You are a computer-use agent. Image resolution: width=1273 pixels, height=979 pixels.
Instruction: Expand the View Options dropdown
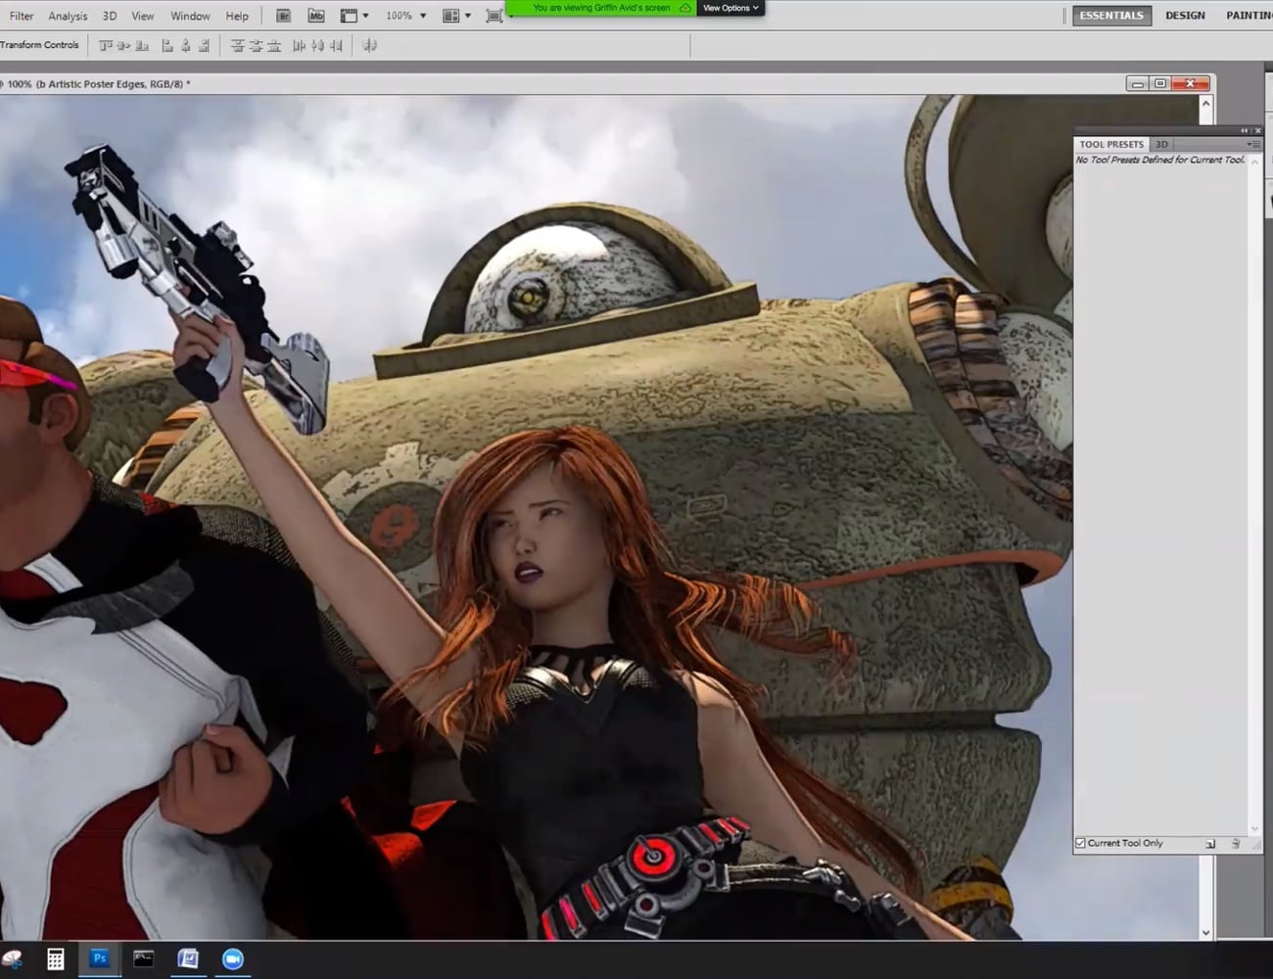click(x=730, y=7)
